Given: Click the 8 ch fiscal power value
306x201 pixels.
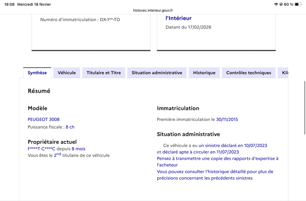Looking at the screenshot, I should 70,127.
